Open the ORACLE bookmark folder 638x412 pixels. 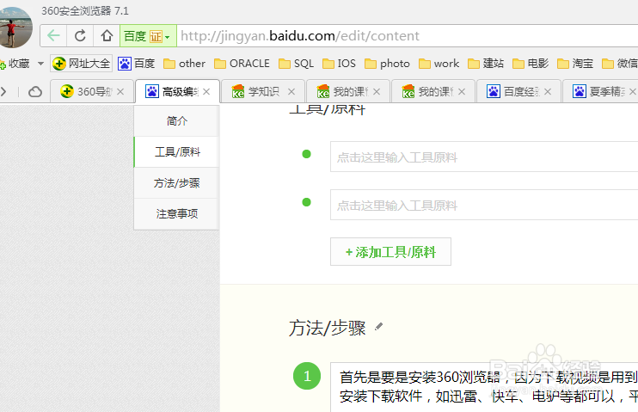coord(242,64)
